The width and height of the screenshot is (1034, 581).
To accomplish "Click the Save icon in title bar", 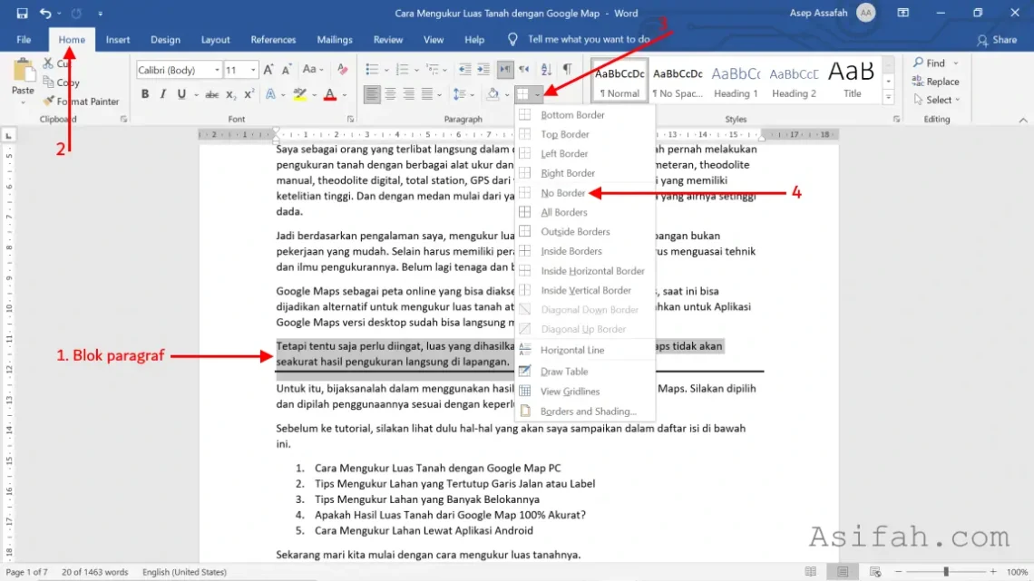I will [x=22, y=14].
